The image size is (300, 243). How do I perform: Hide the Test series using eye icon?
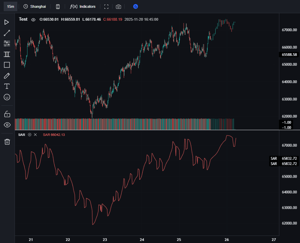click(x=33, y=20)
